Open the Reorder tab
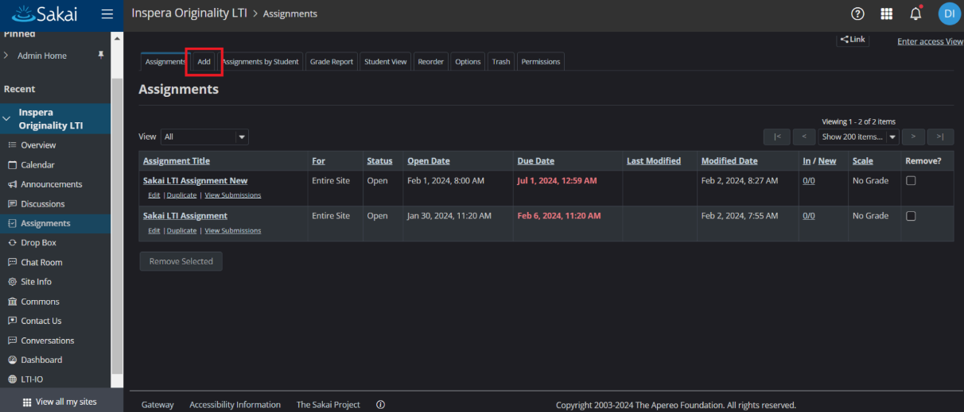This screenshot has height=412, width=964. click(x=431, y=61)
